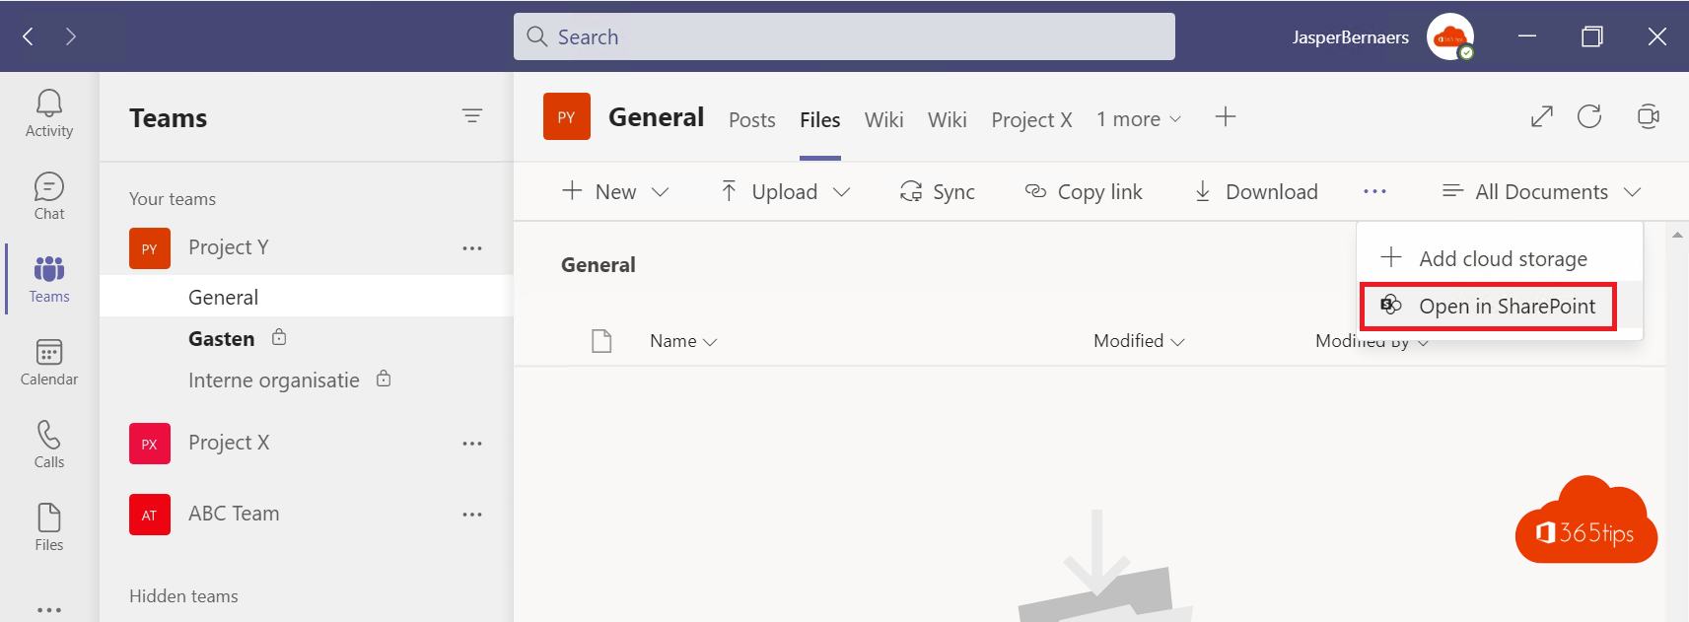1689x622 pixels.
Task: Open Chat in the sidebar
Action: click(x=49, y=197)
